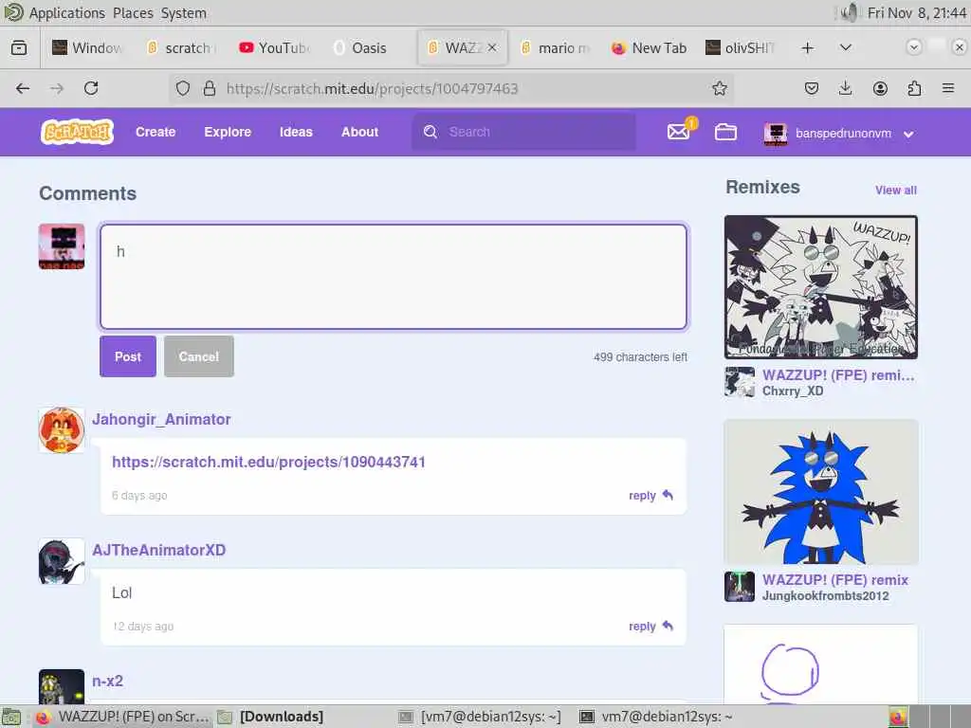Open Jahongir_Animator's avatar
Viewport: 971px width, 728px height.
pos(62,429)
